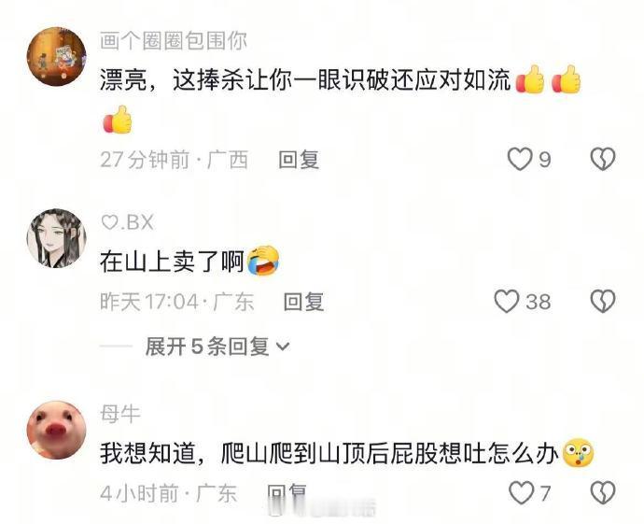Select the comment 在山上卖了啊
This screenshot has height=524, width=644.
[173, 262]
